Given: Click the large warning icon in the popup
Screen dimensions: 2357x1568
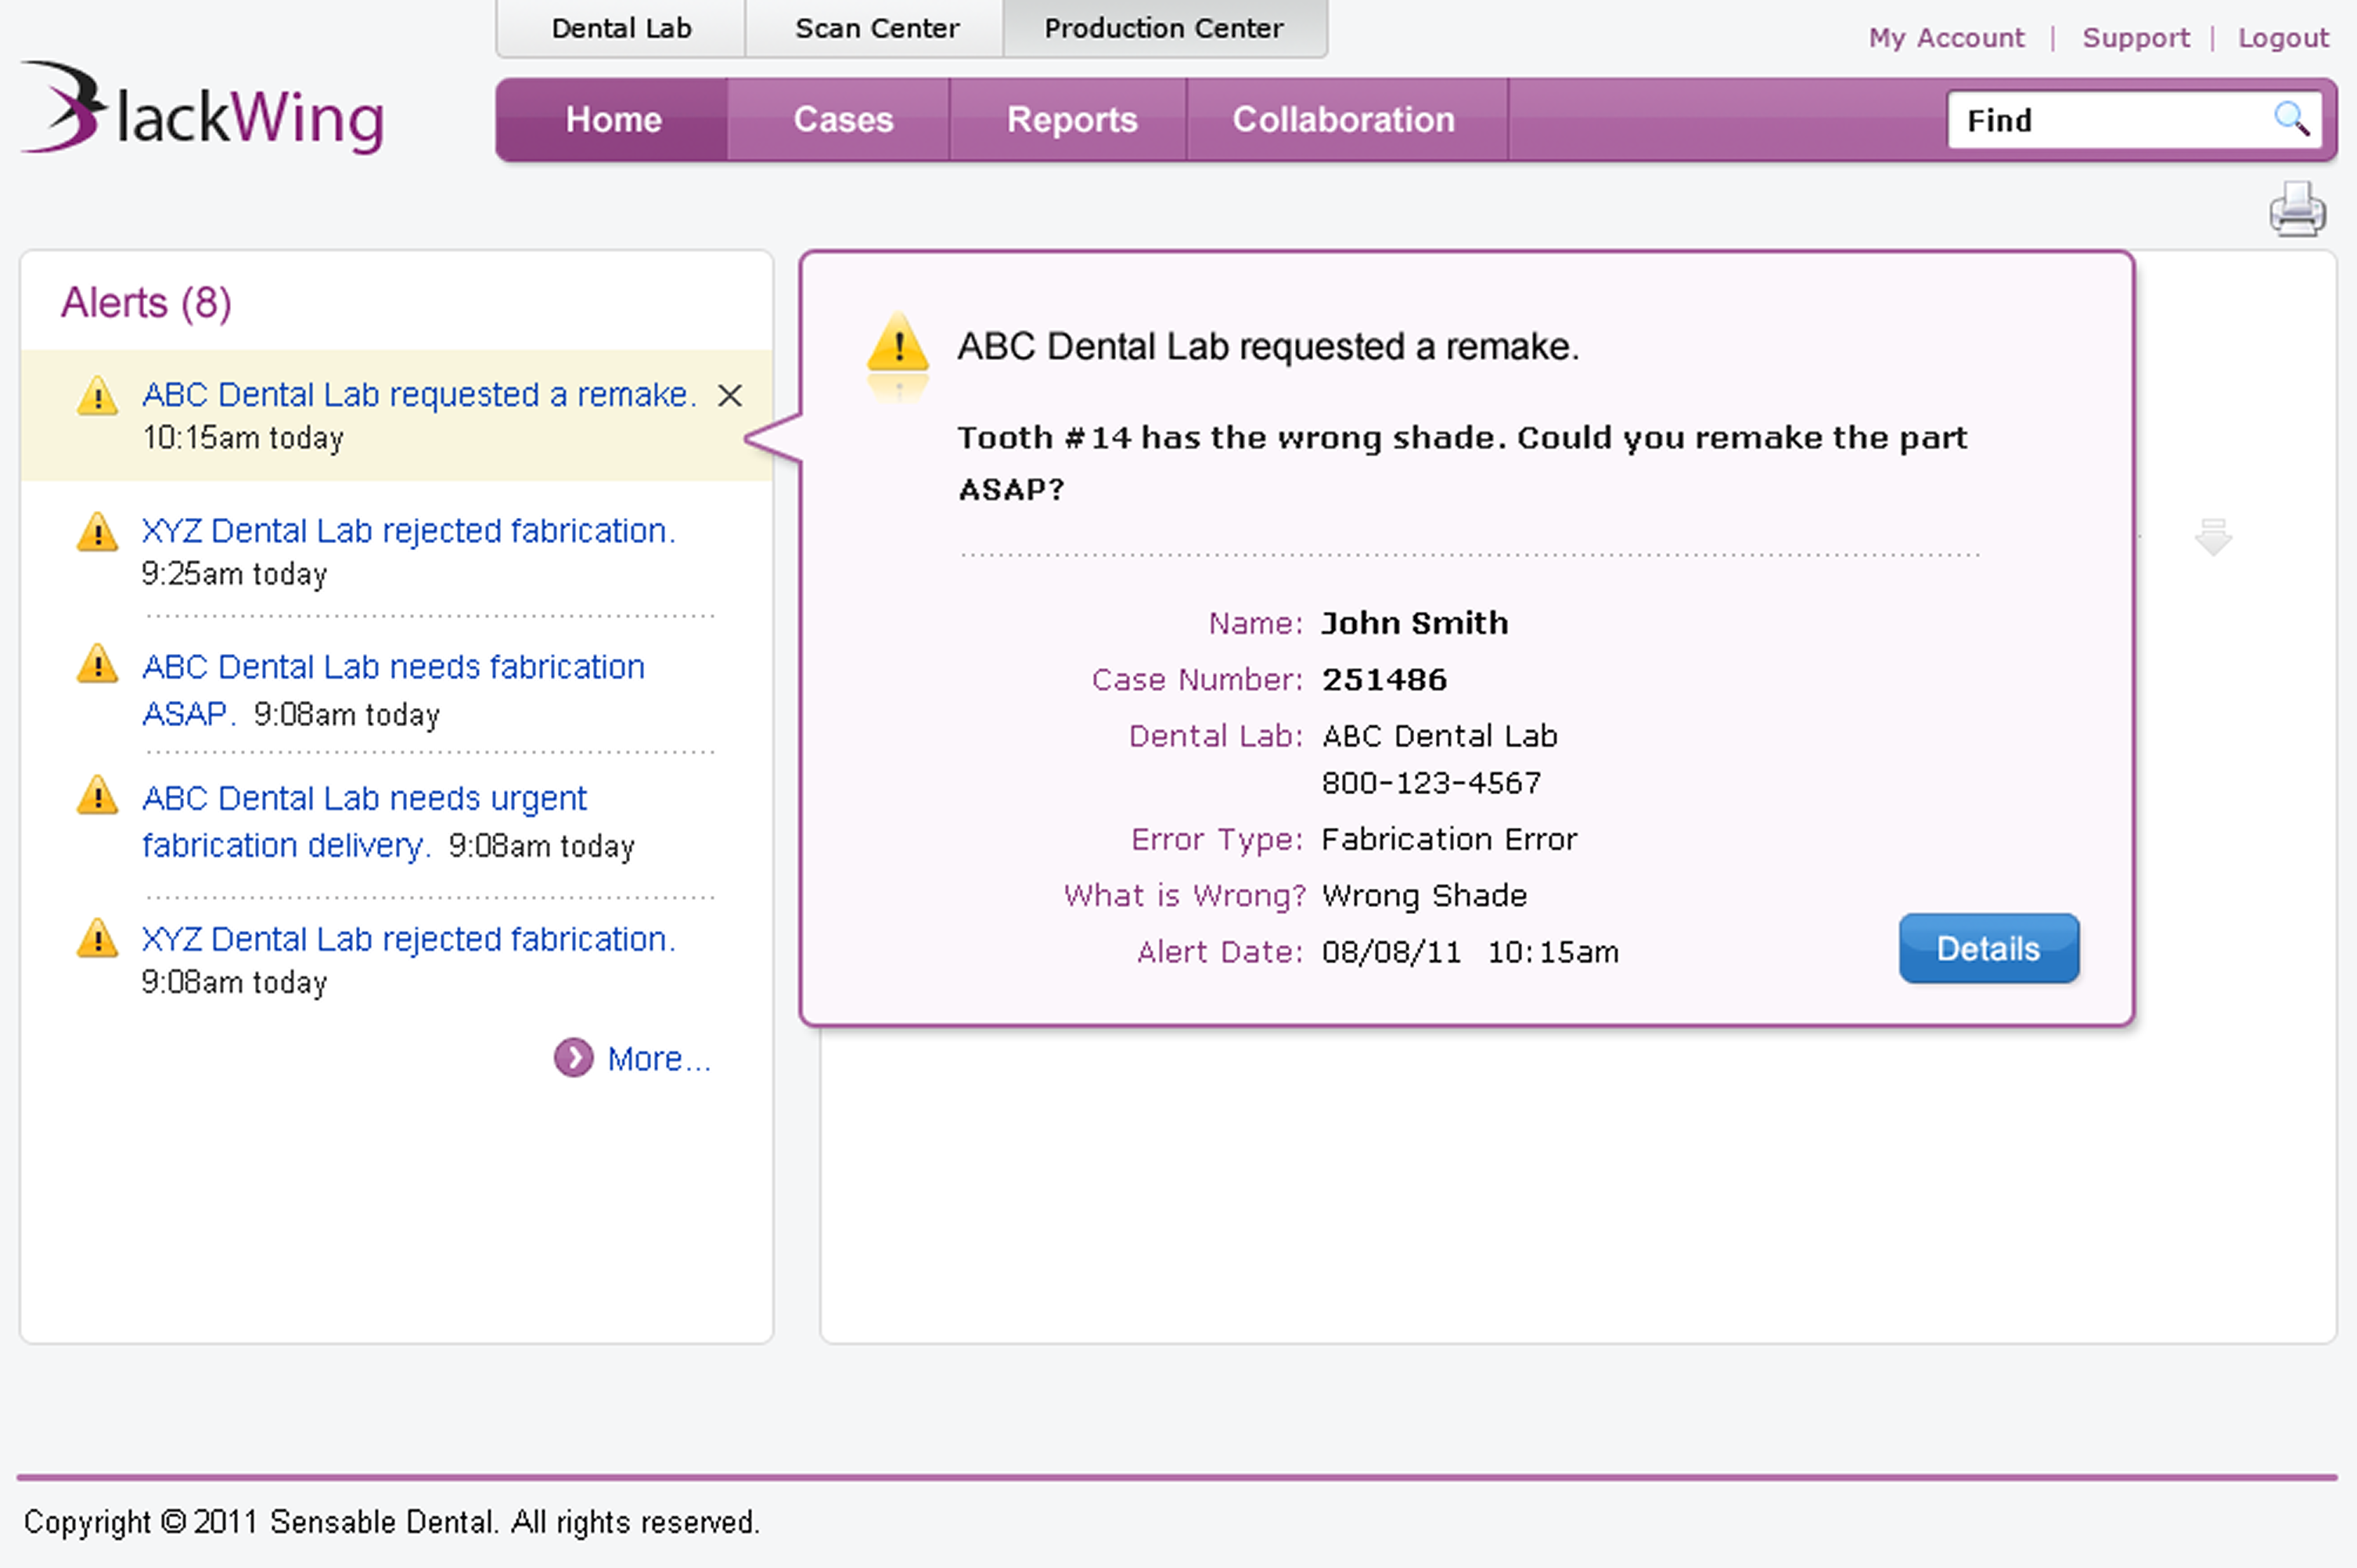Looking at the screenshot, I should pyautogui.click(x=897, y=346).
